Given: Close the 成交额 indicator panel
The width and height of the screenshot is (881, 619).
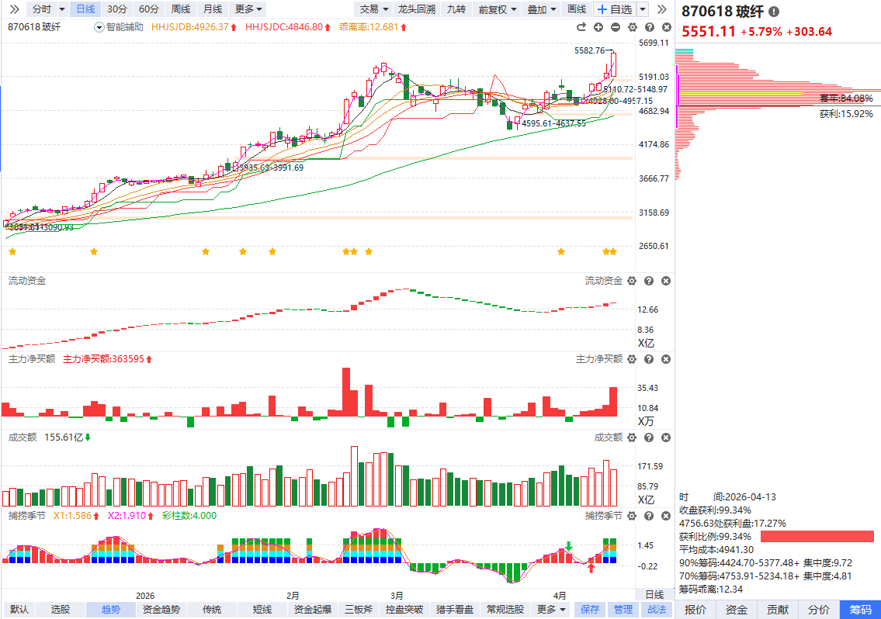Looking at the screenshot, I should [666, 437].
